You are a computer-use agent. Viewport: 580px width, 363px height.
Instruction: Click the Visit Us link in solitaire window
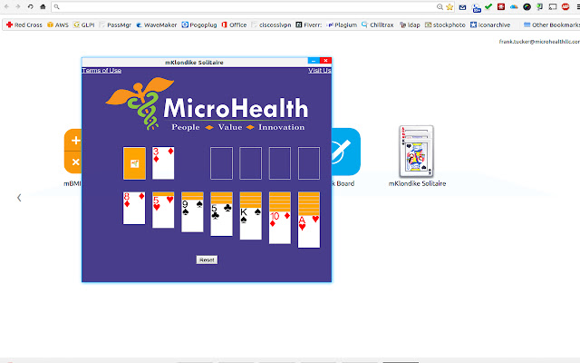coord(320,71)
